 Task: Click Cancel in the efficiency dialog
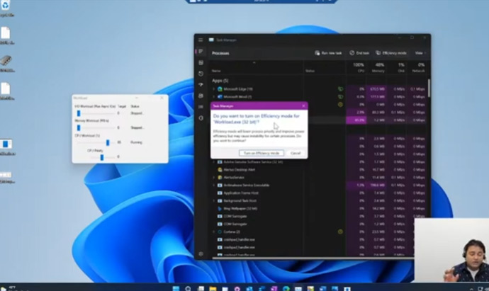[296, 153]
